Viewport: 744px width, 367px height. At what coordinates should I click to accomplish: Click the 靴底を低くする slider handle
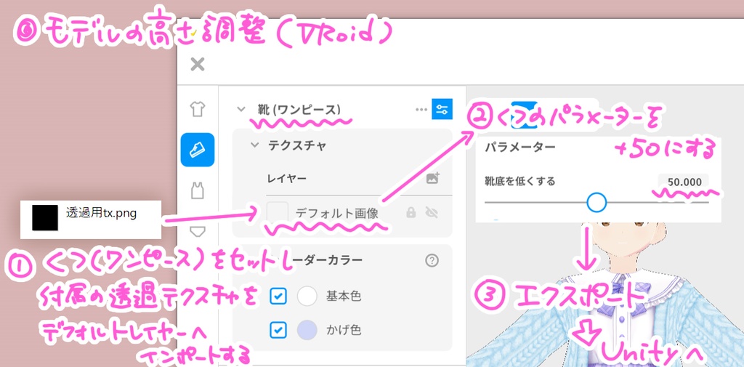(597, 202)
